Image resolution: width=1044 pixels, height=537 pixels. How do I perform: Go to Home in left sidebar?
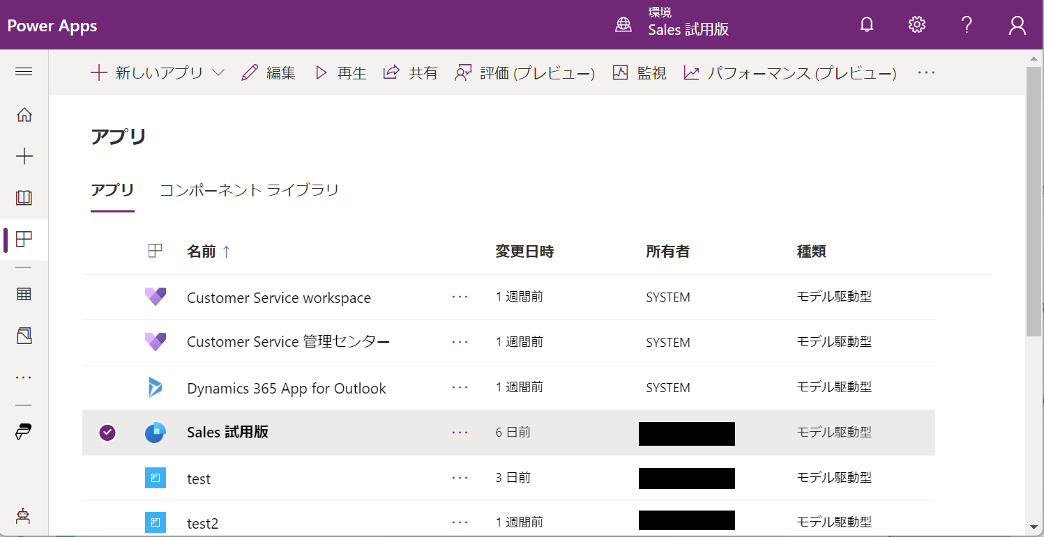pyautogui.click(x=24, y=115)
